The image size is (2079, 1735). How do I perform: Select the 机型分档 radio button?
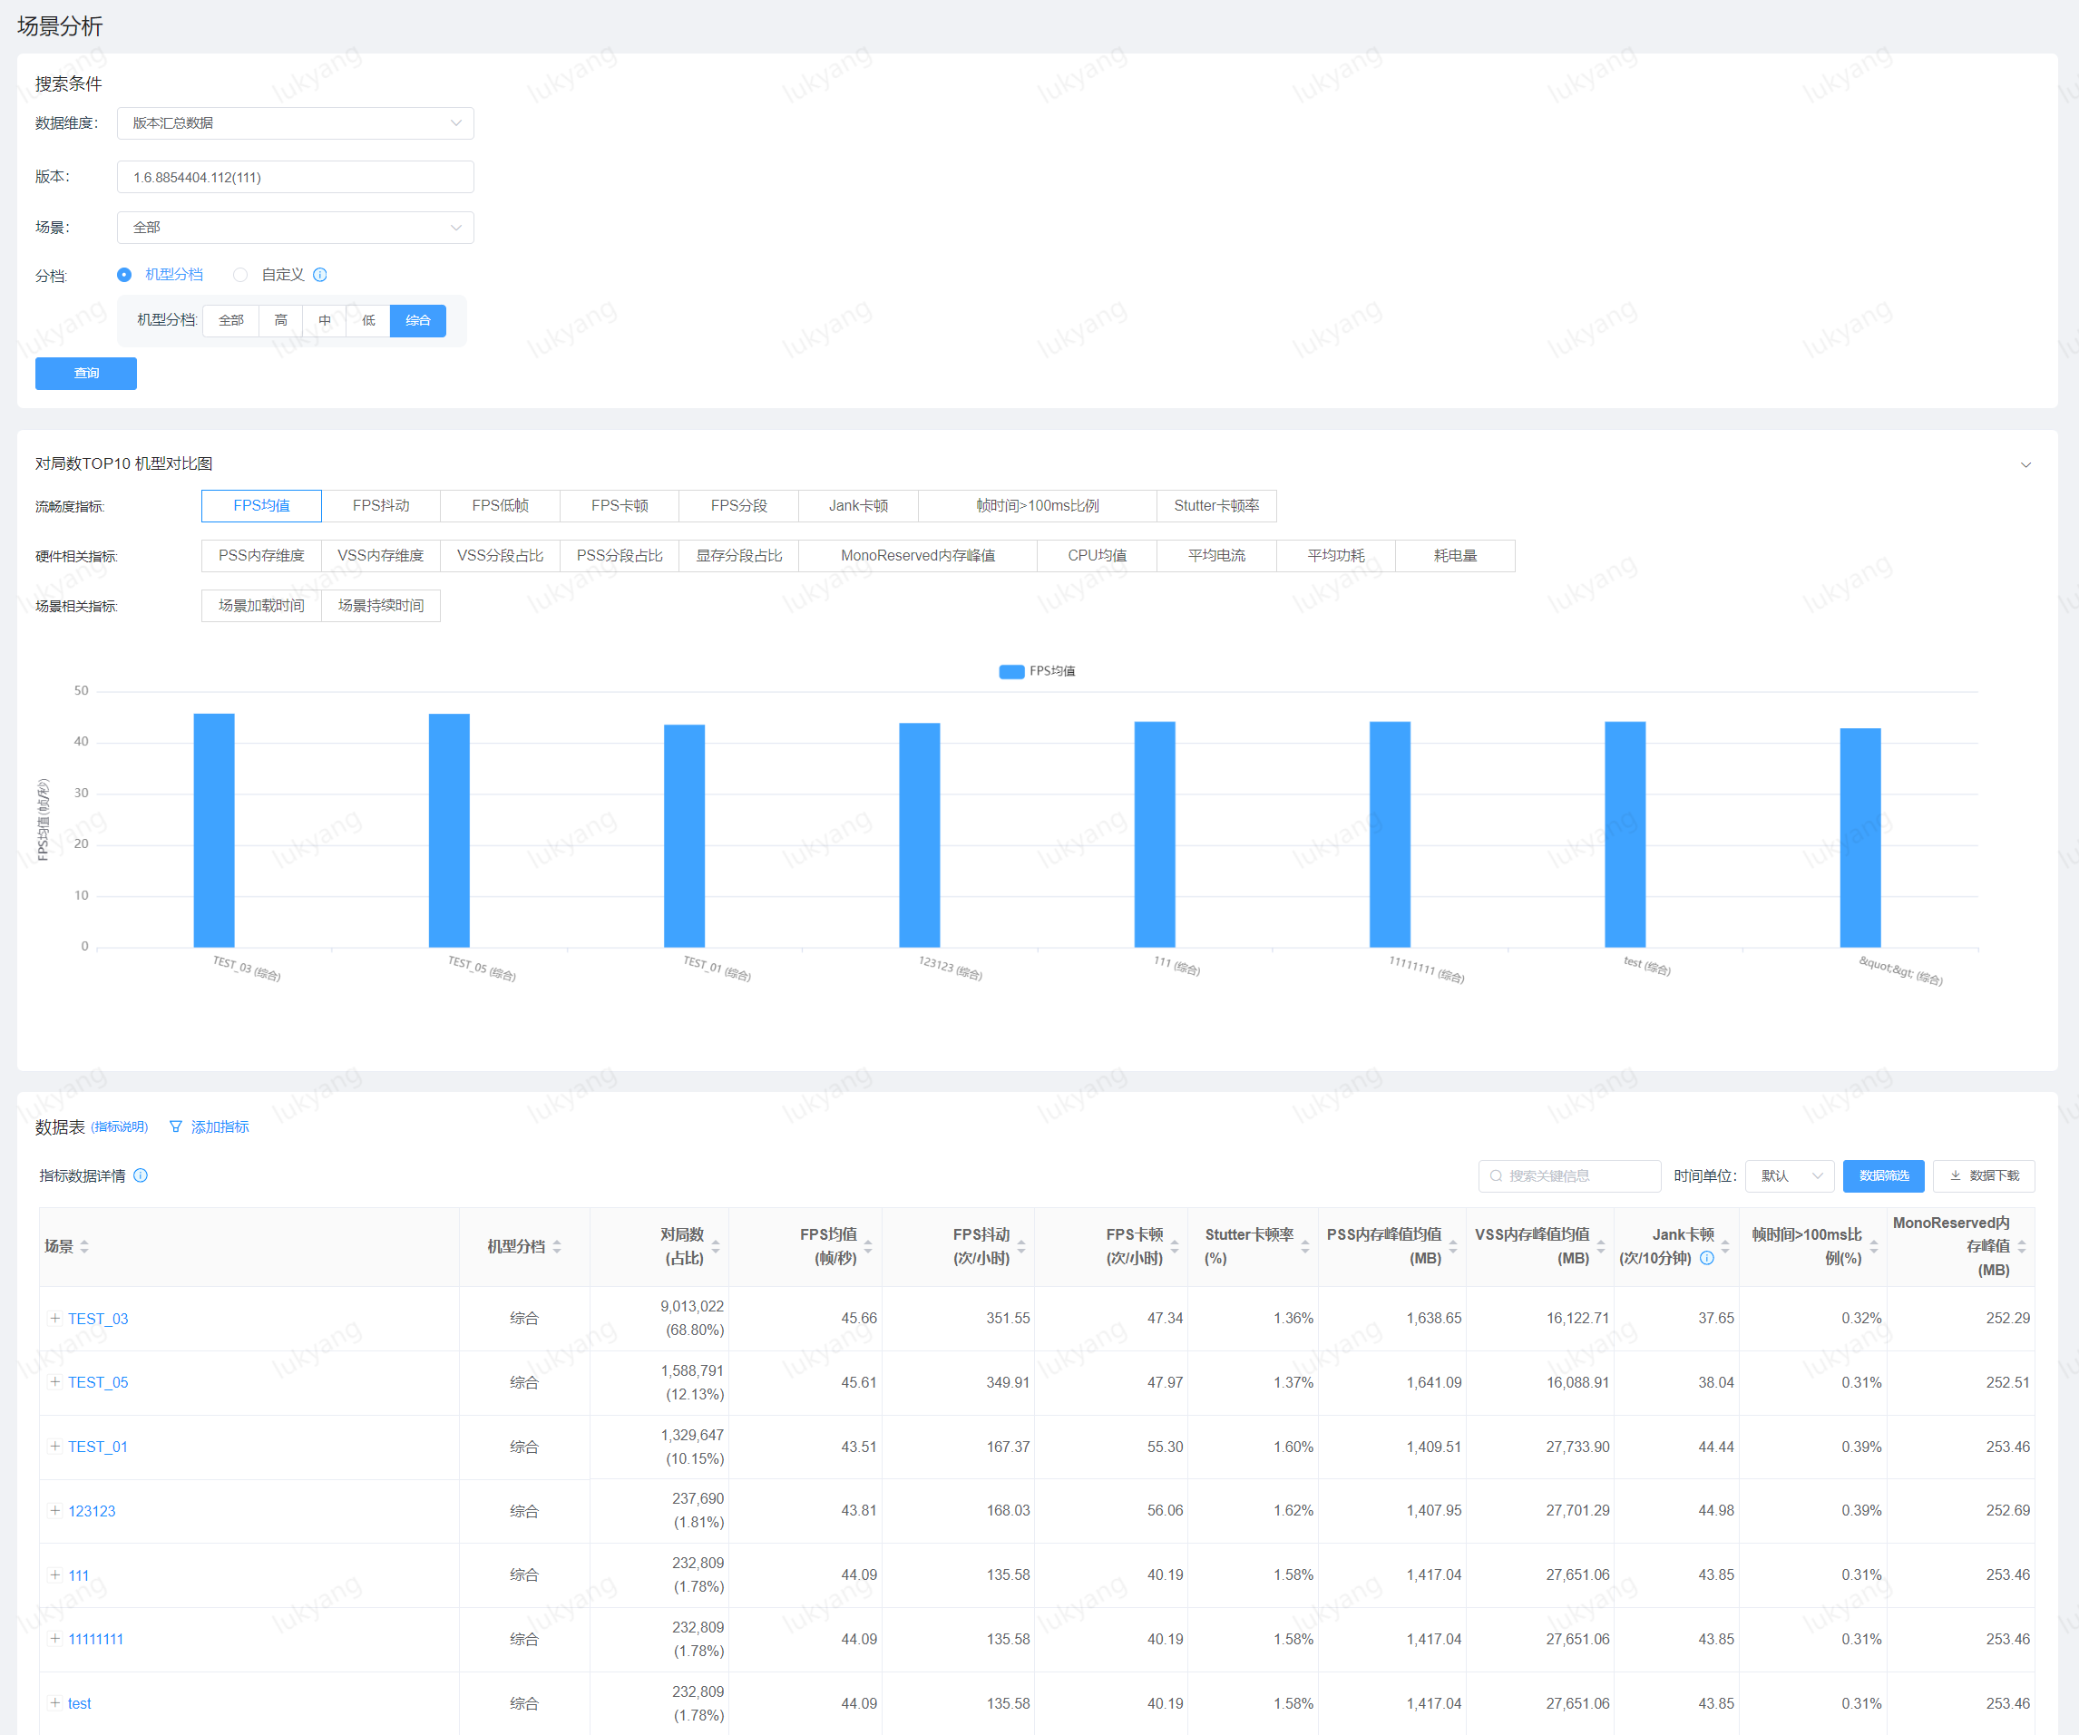123,275
